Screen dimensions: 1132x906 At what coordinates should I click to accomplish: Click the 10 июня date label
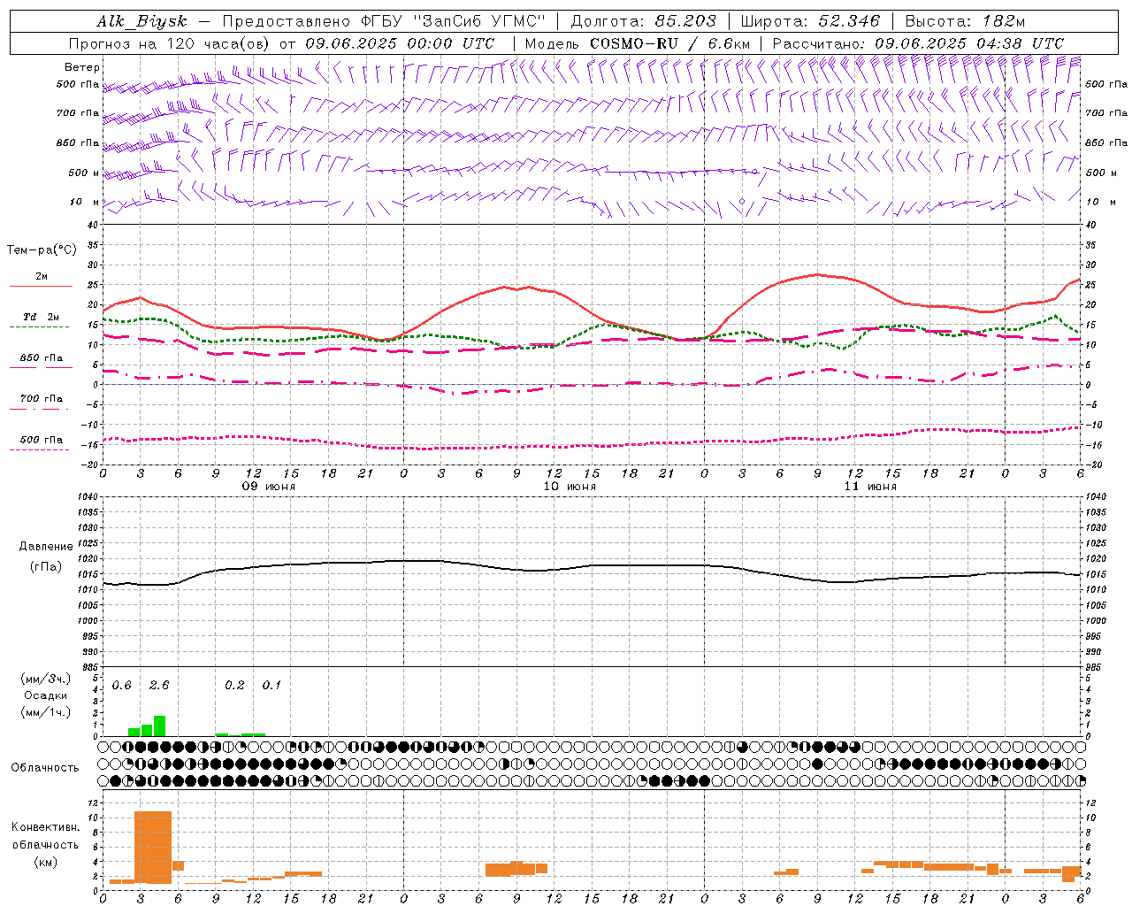coord(570,487)
